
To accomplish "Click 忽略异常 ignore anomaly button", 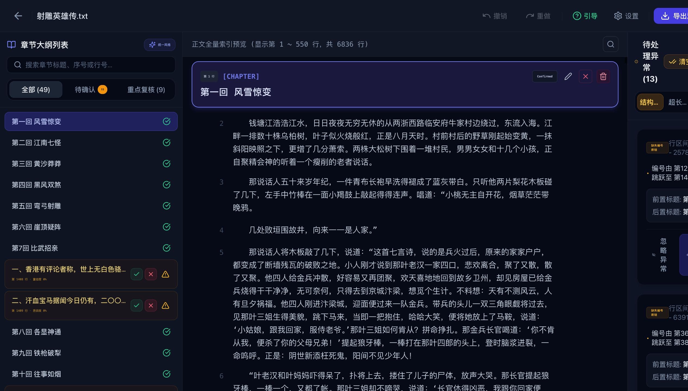I will click(x=659, y=255).
